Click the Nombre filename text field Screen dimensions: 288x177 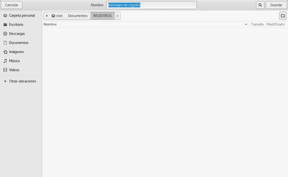[x=151, y=5]
